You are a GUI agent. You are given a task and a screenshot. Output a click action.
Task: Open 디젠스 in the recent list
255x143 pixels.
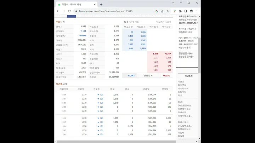pos(181,81)
